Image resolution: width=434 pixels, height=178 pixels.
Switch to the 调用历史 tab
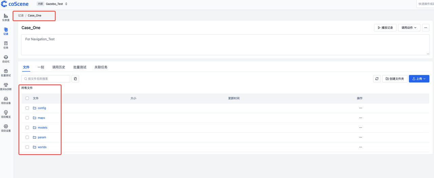coord(59,67)
